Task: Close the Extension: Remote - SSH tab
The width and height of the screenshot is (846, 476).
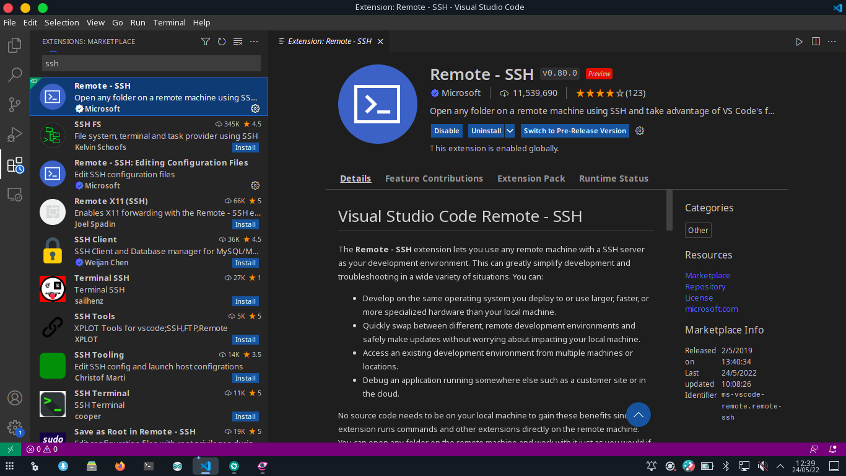Action: 380,42
